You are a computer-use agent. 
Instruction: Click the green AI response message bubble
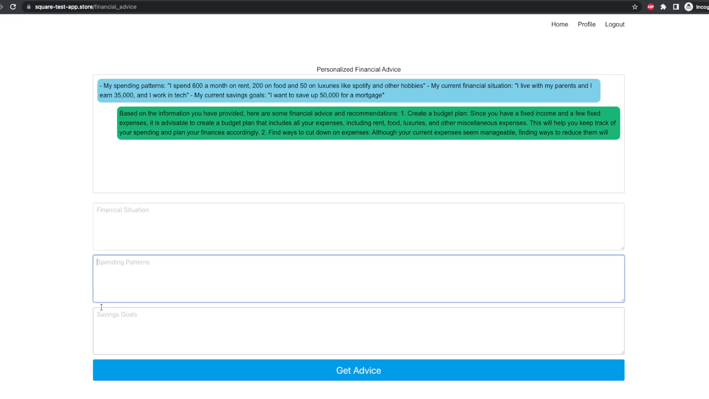[368, 123]
